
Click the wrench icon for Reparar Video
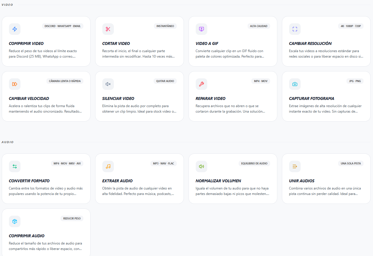[x=201, y=84]
